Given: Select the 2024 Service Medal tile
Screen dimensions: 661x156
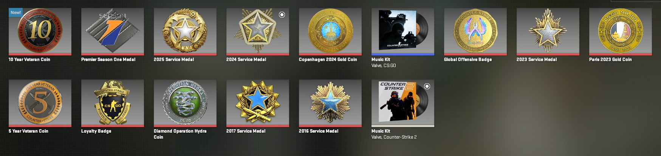Looking at the screenshot, I should [x=258, y=32].
